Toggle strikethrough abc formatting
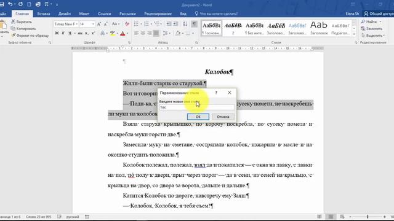The height and width of the screenshot is (221, 394). point(80,33)
